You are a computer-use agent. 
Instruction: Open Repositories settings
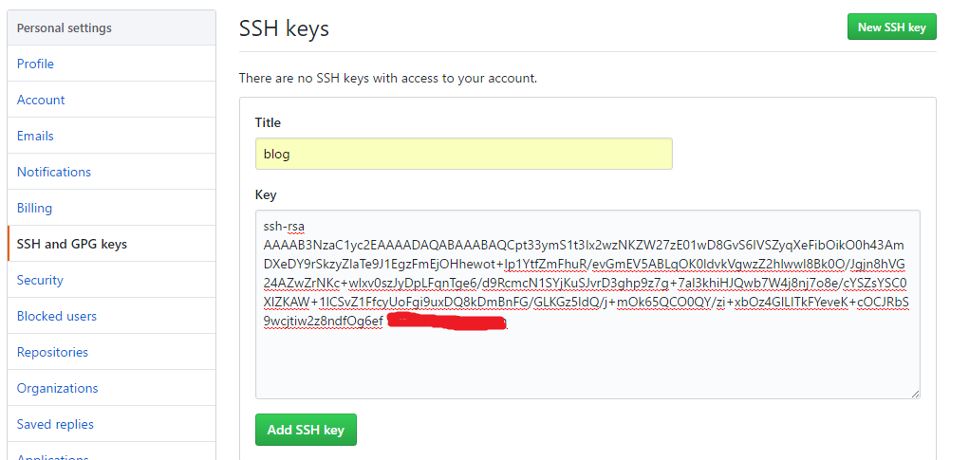(52, 352)
